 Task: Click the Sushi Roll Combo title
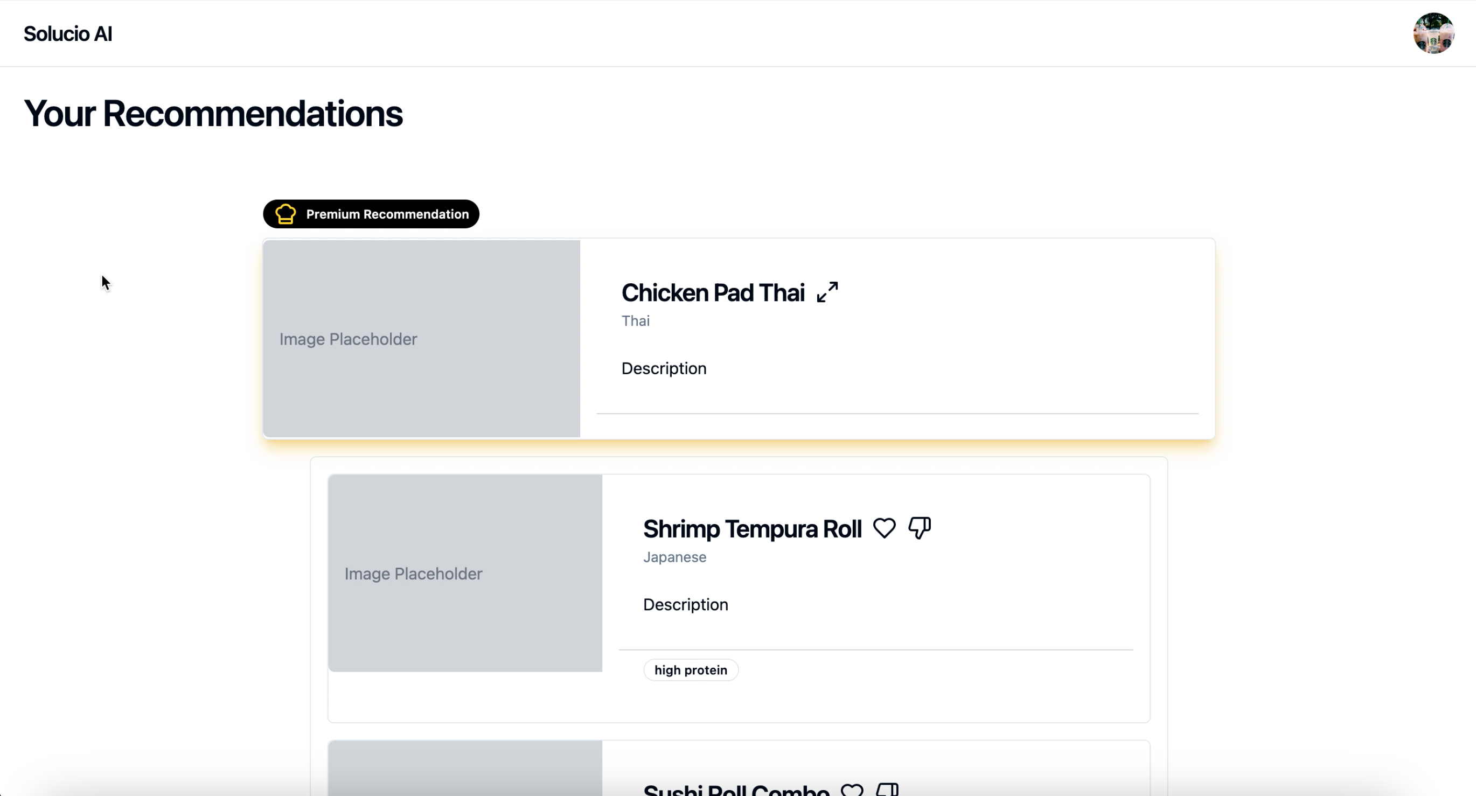[x=736, y=790]
